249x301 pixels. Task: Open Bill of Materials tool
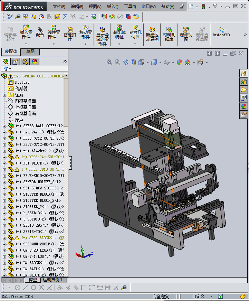click(x=169, y=34)
